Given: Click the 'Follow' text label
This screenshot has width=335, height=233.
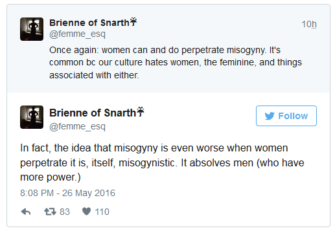Looking at the screenshot, I should [293, 116].
